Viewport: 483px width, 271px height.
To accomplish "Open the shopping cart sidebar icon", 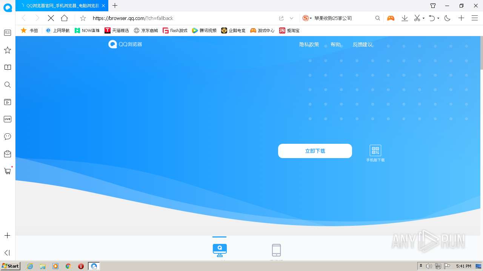I will [8, 171].
